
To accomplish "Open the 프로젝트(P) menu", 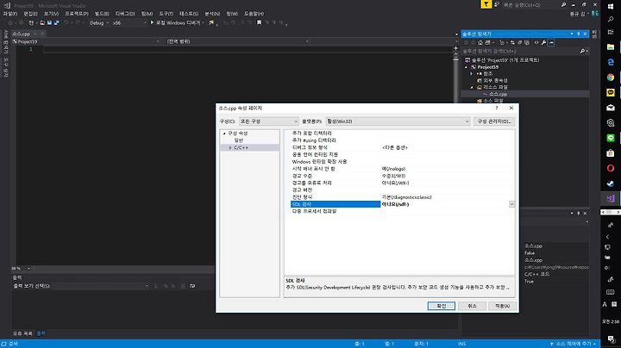I will click(x=77, y=14).
